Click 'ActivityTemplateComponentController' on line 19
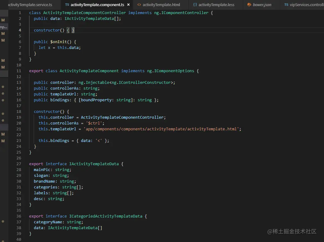This screenshot has width=324, height=242. (x=122, y=117)
